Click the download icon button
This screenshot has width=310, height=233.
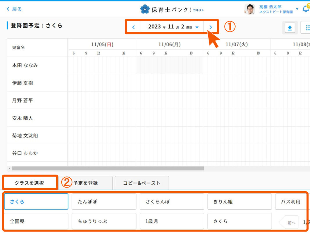tap(290, 28)
